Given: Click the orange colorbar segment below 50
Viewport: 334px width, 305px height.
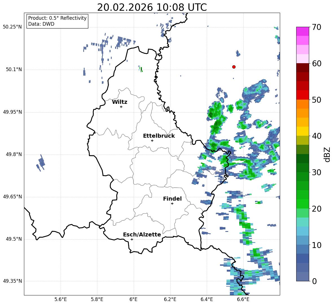Looking at the screenshot, I should [302, 104].
